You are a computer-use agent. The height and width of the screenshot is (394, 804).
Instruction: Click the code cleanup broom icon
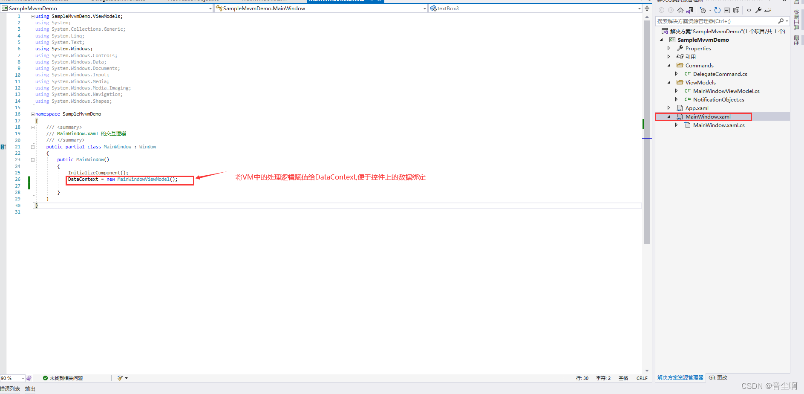point(120,378)
